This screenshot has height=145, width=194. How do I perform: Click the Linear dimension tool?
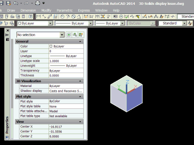[x=38, y=17]
